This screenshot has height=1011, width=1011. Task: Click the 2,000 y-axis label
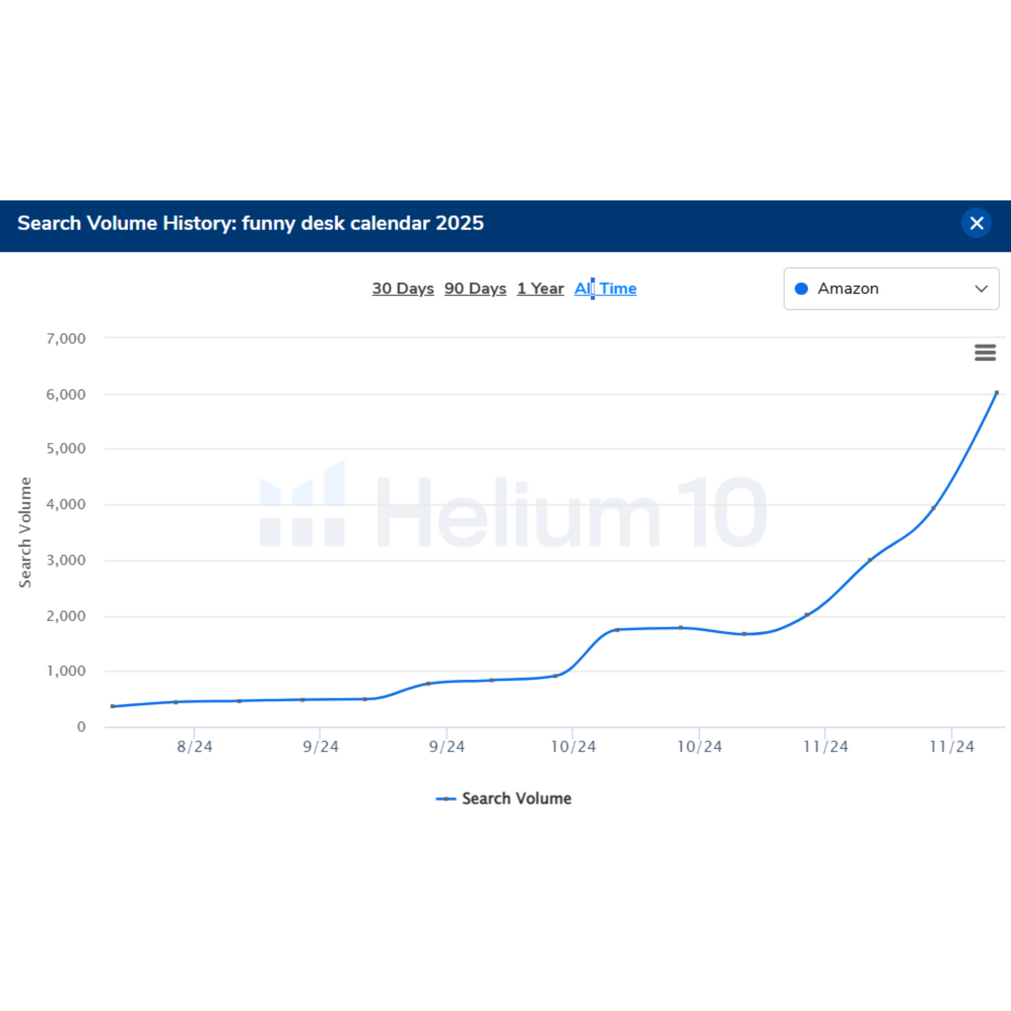66,616
